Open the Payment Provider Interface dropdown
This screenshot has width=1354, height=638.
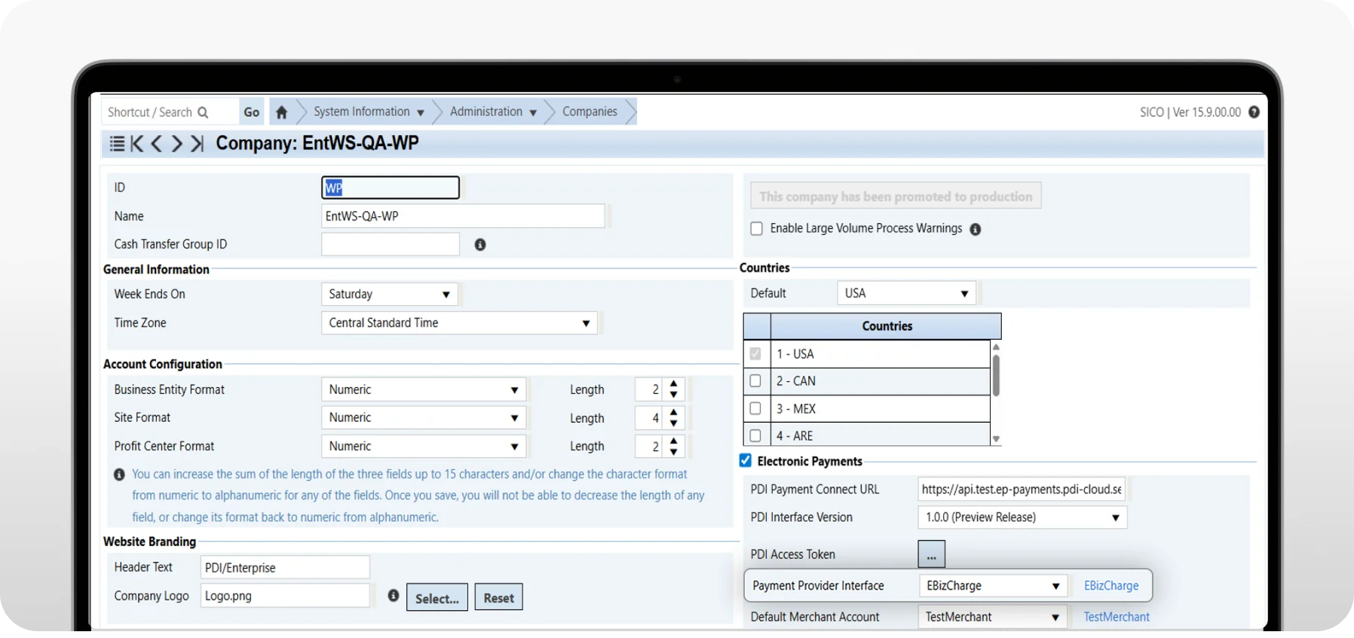click(x=993, y=586)
